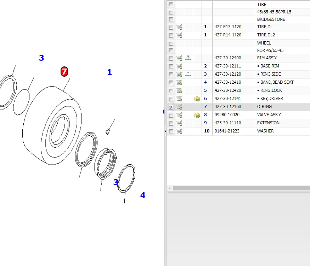The height and width of the screenshot is (266, 310).
Task: Click the RING,LOCK part name
Action: pyautogui.click(x=271, y=90)
